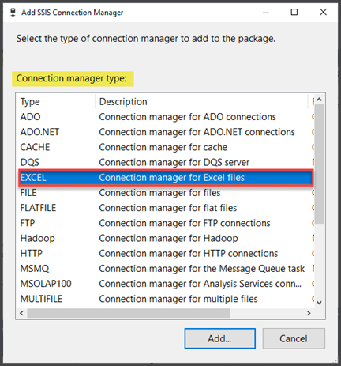Click 'Connection manager for cache' description

pyautogui.click(x=163, y=147)
